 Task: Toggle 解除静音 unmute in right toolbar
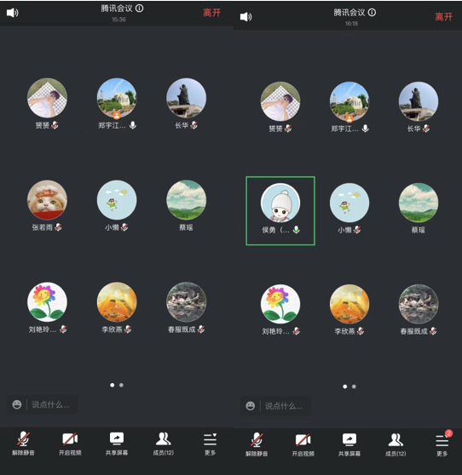tap(257, 444)
